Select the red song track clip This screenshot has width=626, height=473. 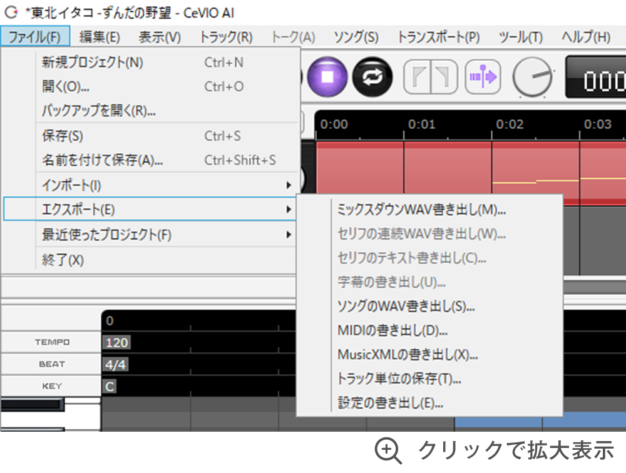pos(471,173)
